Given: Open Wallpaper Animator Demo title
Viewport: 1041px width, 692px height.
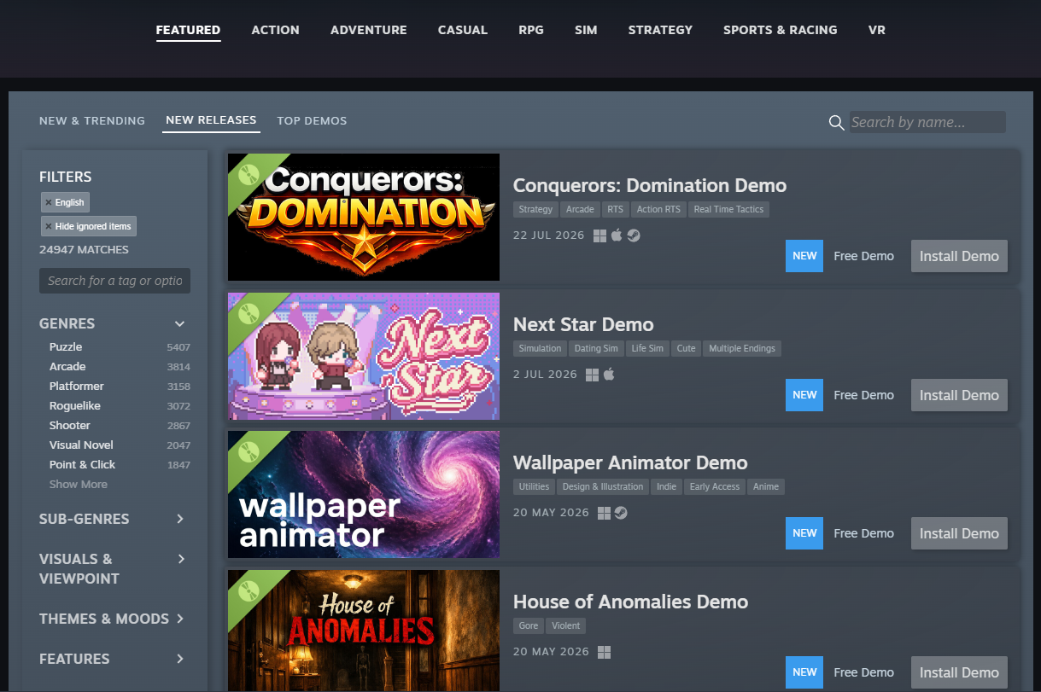Looking at the screenshot, I should (630, 462).
